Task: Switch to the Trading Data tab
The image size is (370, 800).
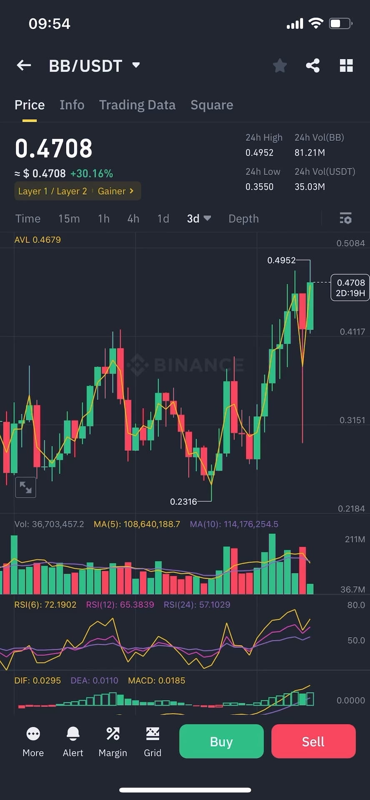Action: click(x=137, y=105)
